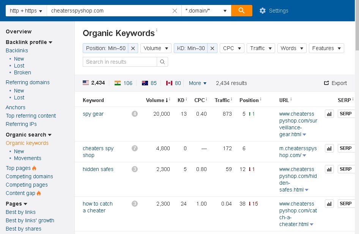Viewport: 359px width, 234px height.
Task: Open chart icon for how to catch a cheater
Action: point(329,204)
